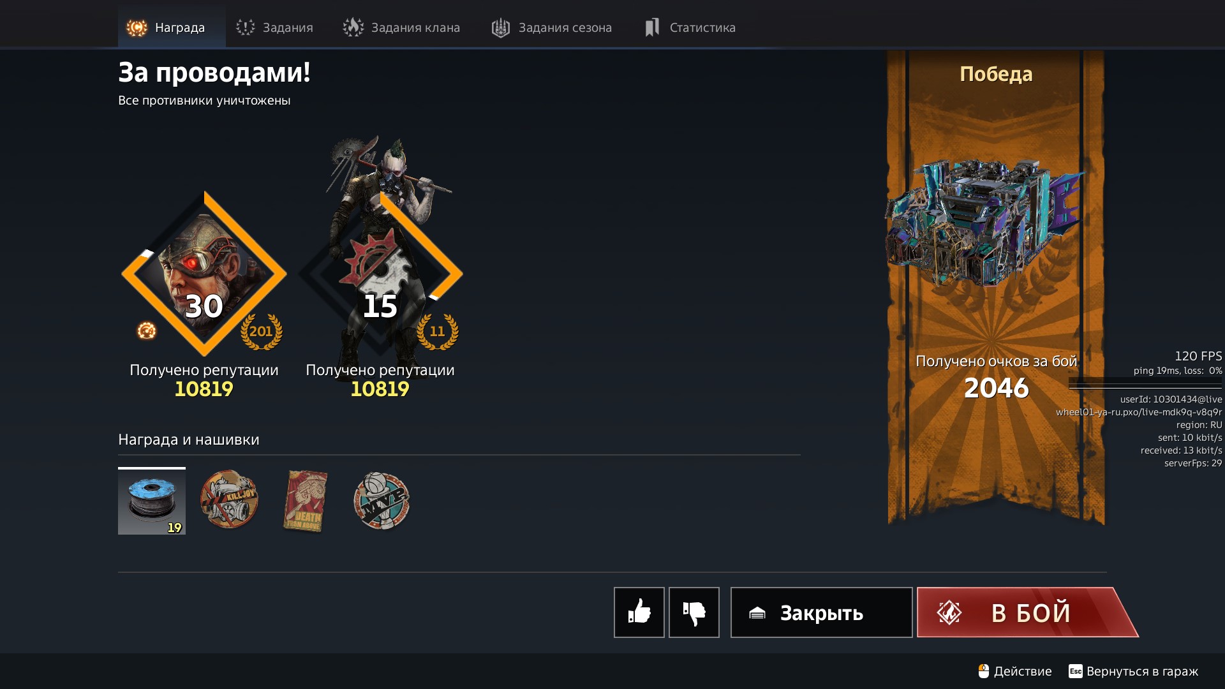Image resolution: width=1225 pixels, height=689 pixels.
Task: Click Вернуться в гараж hint
Action: (x=1133, y=671)
